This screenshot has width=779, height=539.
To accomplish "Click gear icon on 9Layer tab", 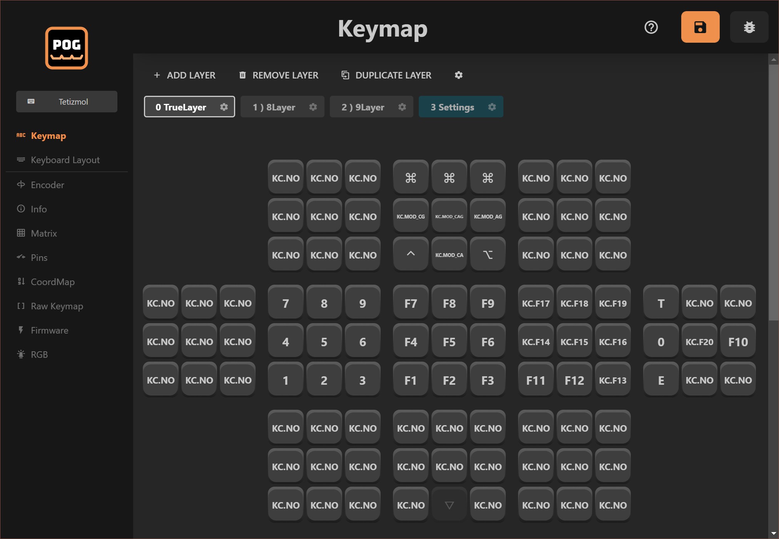I will (x=402, y=107).
